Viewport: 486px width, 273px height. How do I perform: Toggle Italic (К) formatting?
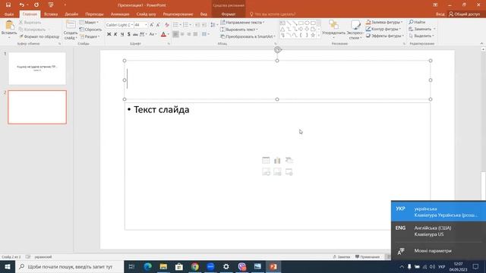115,34
